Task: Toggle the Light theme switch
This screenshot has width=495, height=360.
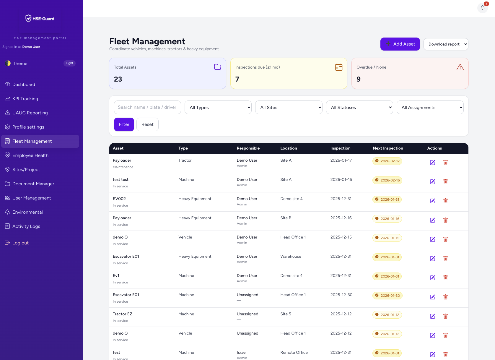Action: 69,63
